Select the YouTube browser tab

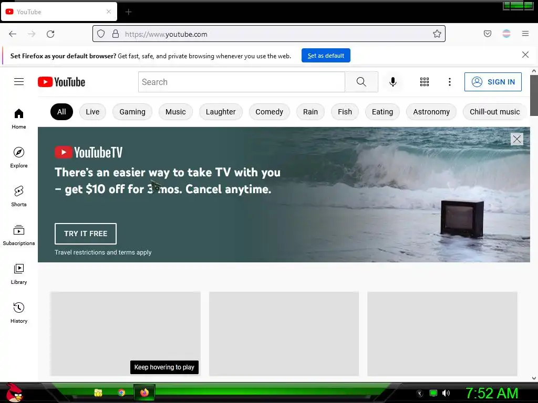coord(59,12)
